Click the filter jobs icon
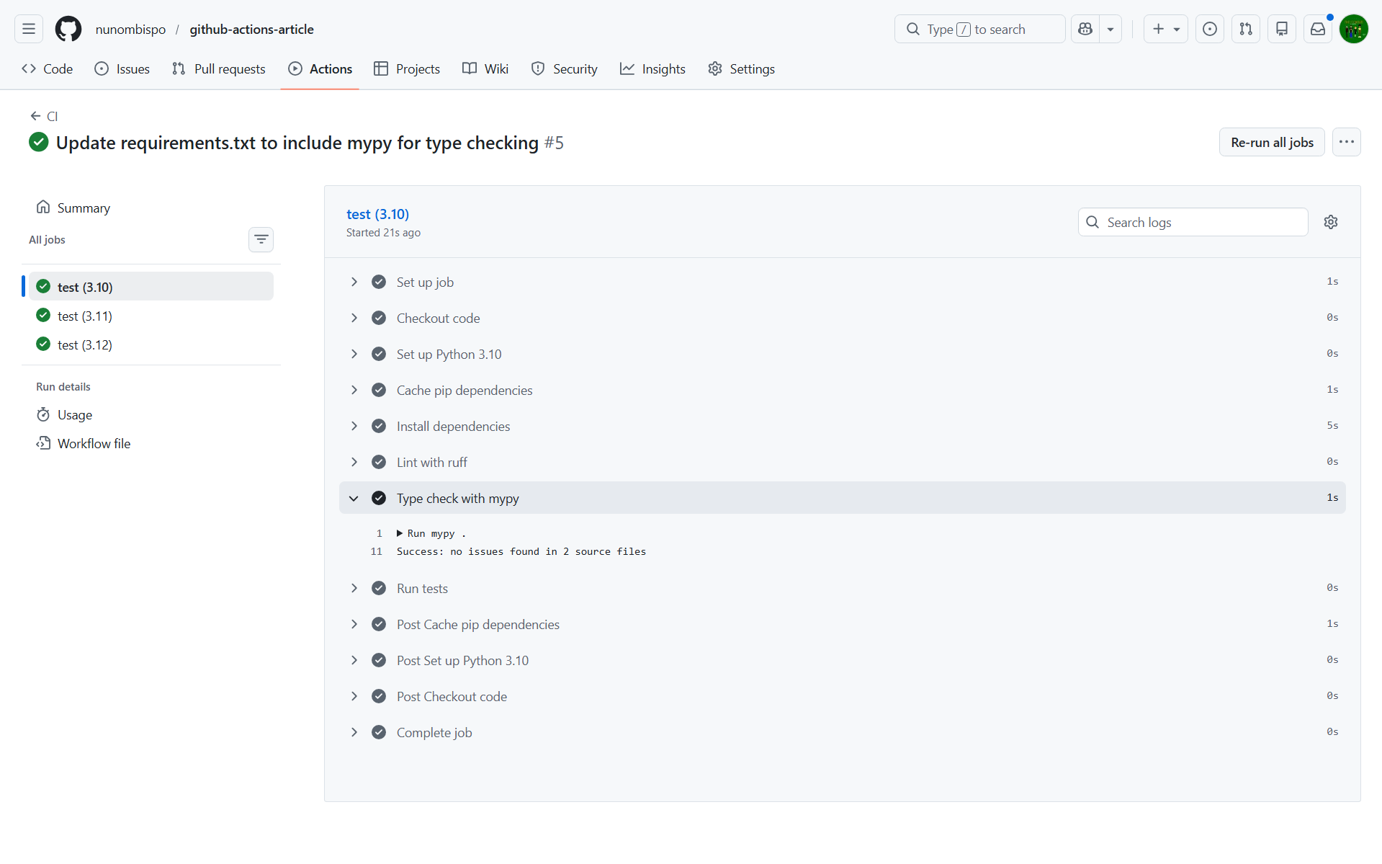Screen dimensions: 1382x864 [x=261, y=239]
